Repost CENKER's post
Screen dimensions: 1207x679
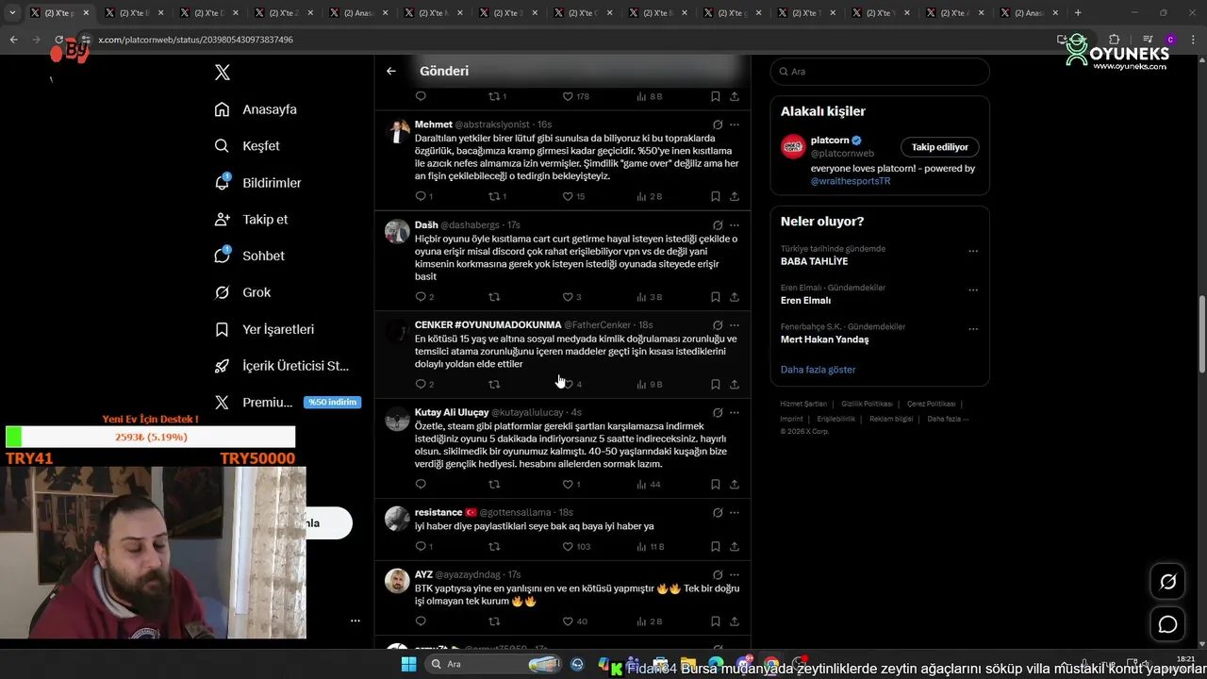[494, 384]
